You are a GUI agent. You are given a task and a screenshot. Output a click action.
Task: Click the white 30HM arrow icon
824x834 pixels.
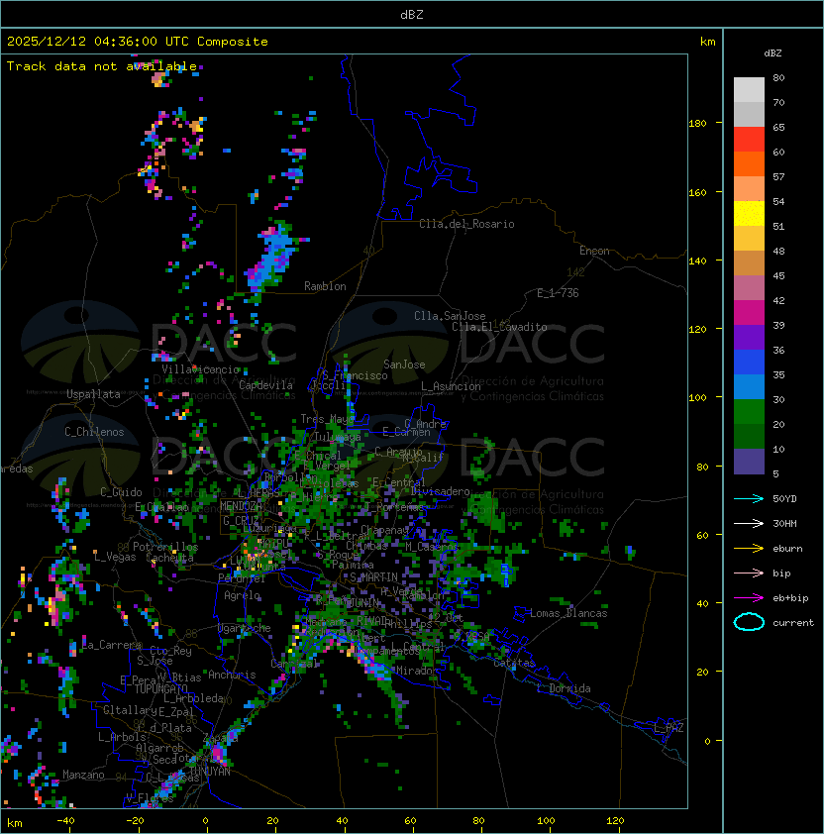(x=749, y=524)
